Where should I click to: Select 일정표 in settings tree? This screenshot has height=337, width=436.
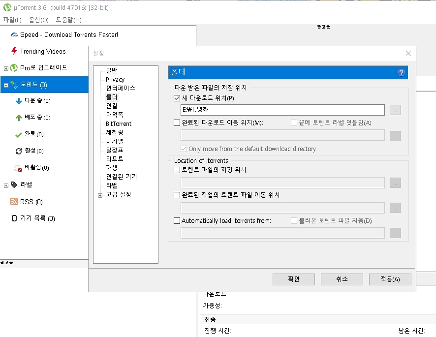coord(115,150)
